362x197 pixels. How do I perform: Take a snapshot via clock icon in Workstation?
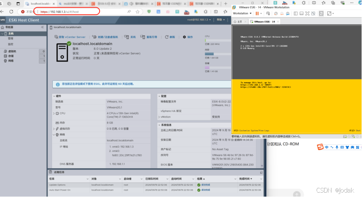[x=276, y=14]
